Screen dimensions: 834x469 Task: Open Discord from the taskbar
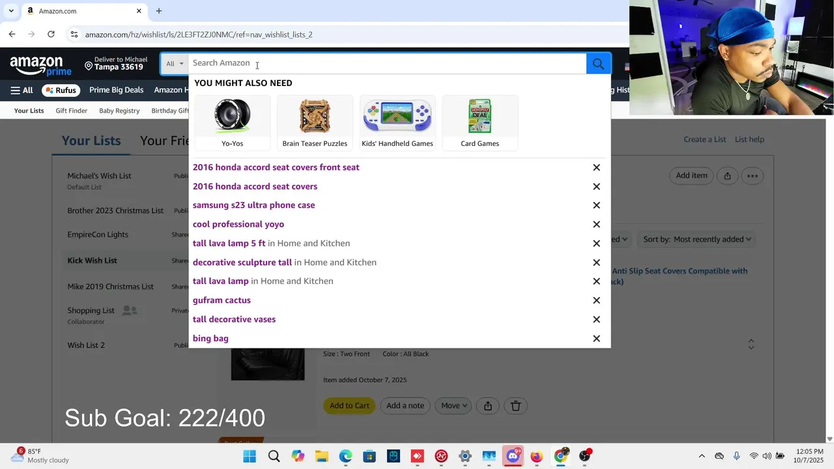(513, 456)
